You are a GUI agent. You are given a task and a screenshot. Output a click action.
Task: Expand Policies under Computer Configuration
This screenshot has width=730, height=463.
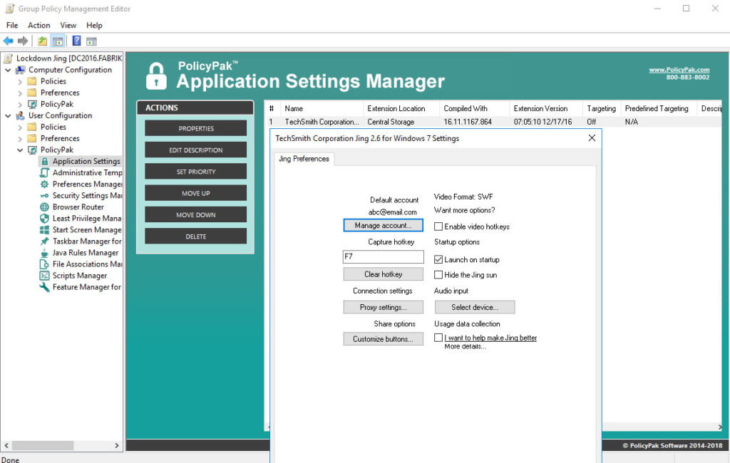coord(20,81)
